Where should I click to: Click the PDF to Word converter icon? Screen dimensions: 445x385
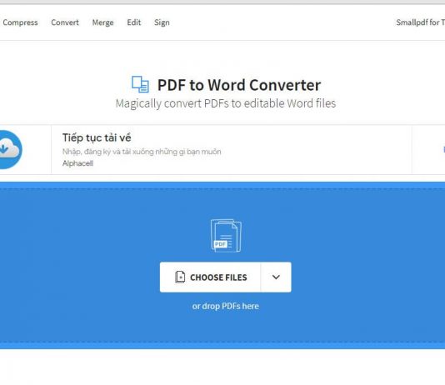tap(140, 84)
